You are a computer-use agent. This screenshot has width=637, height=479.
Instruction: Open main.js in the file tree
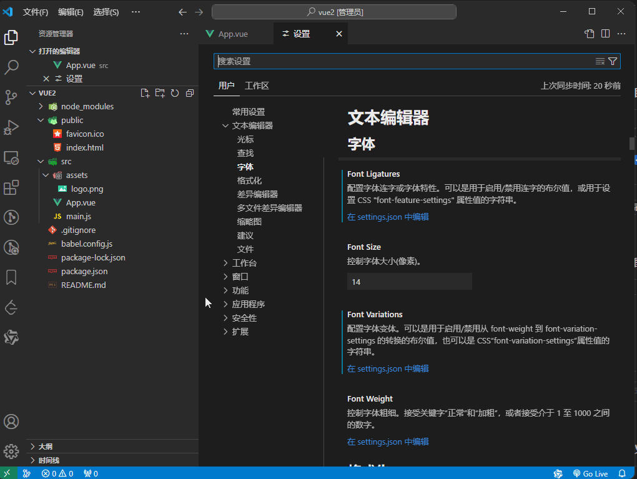click(x=79, y=216)
